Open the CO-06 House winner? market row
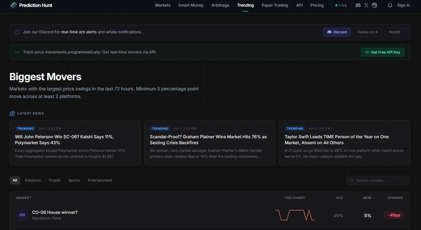The width and height of the screenshot is (421, 230). pyautogui.click(x=210, y=215)
